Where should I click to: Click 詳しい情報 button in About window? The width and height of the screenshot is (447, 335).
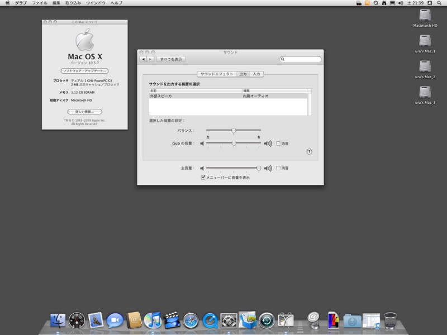coord(85,112)
